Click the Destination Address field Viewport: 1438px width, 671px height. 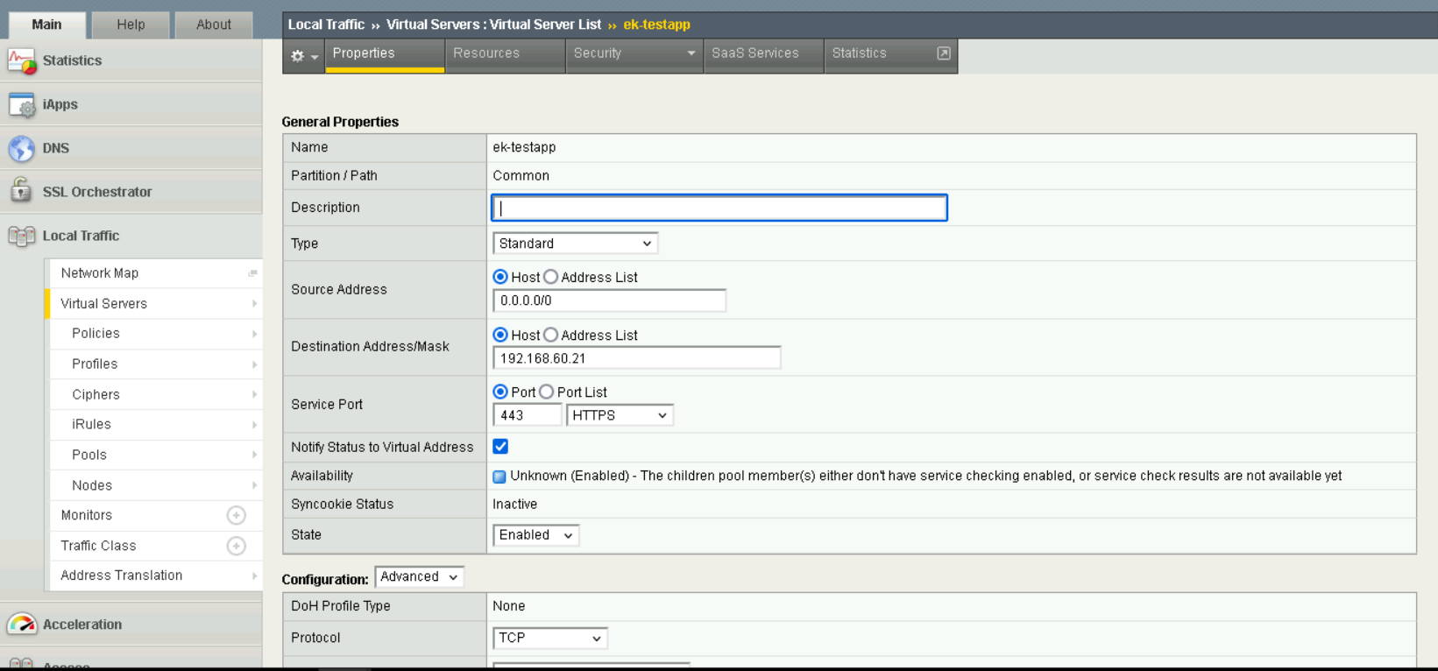(x=636, y=358)
